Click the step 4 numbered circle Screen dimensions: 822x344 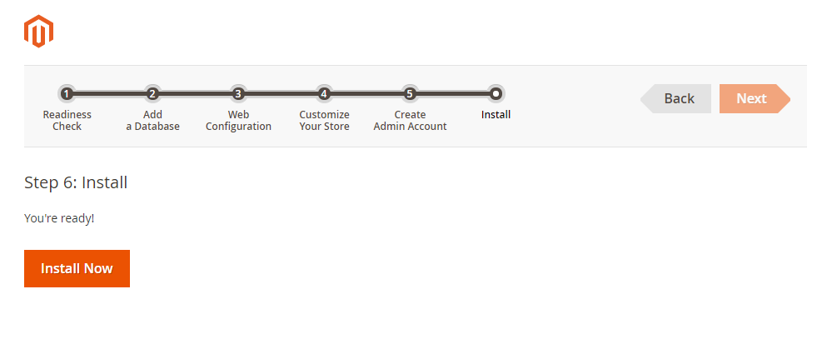coord(324,93)
